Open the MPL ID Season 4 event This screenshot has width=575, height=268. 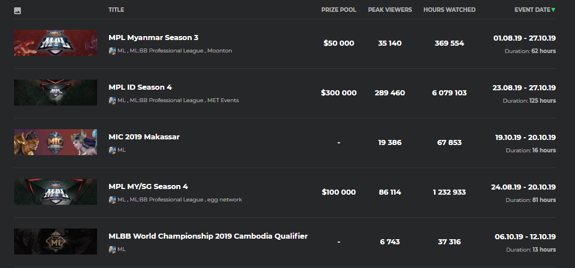click(140, 87)
